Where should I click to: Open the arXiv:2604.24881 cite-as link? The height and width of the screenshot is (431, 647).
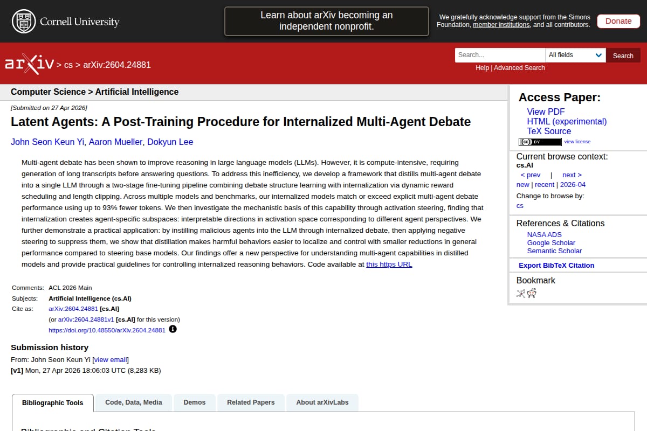coord(73,309)
